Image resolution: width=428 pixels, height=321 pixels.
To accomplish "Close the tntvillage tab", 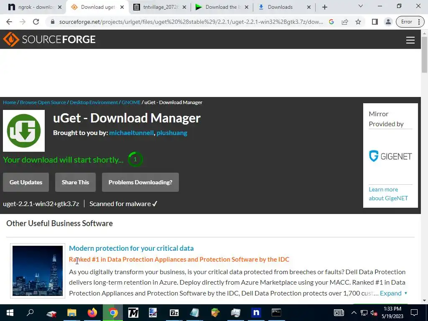I will (x=184, y=7).
